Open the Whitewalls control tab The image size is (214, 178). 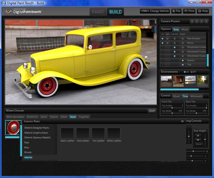pyautogui.click(x=196, y=96)
